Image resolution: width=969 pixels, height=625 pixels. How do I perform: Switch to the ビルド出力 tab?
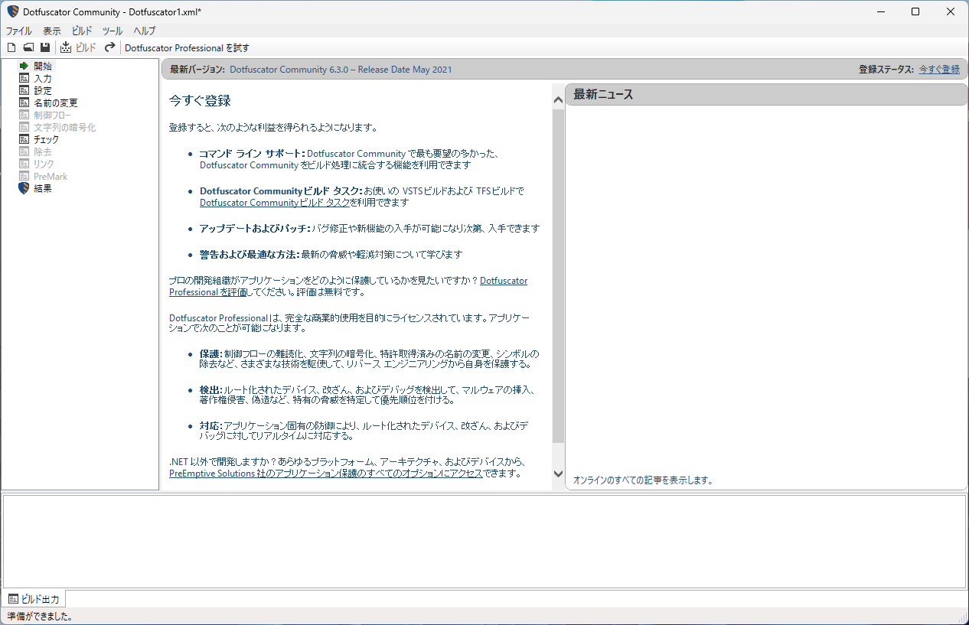(x=34, y=599)
